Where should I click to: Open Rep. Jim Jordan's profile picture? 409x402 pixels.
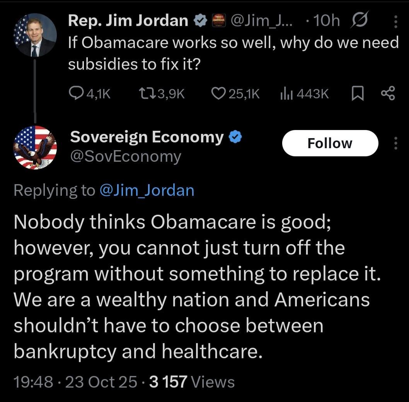(x=36, y=35)
